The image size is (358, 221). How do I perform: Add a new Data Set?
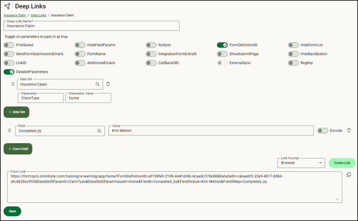pyautogui.click(x=17, y=112)
